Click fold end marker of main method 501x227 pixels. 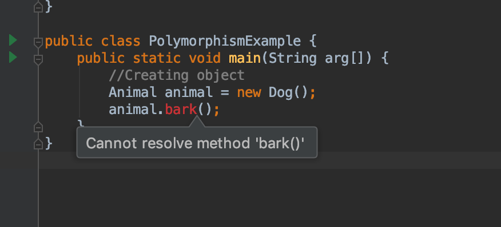tap(38, 127)
